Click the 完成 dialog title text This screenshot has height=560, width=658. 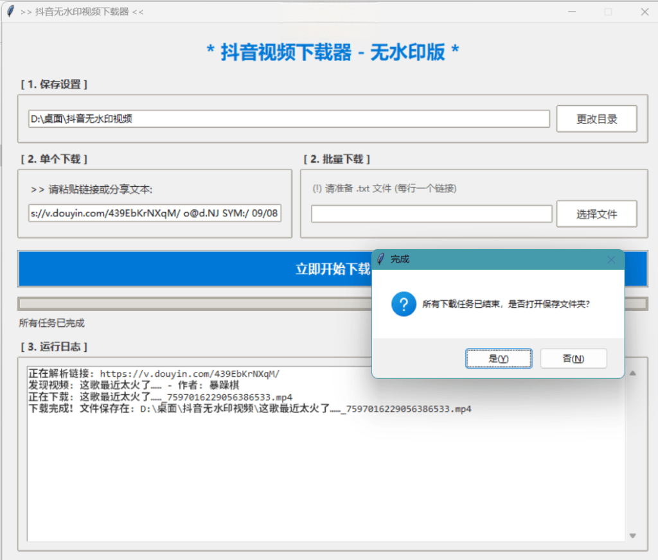click(400, 259)
